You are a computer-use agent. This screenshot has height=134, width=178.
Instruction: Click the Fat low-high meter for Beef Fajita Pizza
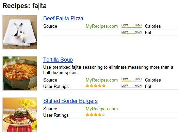(x=131, y=32)
